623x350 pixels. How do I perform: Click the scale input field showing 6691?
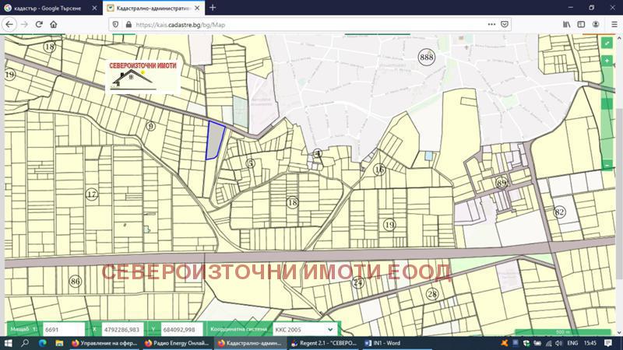pyautogui.click(x=62, y=329)
